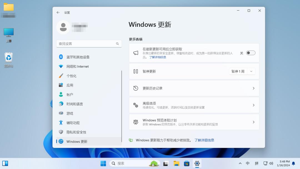300x169 pixels.
Task: Select 网络和 Internet in sidebar
Action: pyautogui.click(x=89, y=66)
